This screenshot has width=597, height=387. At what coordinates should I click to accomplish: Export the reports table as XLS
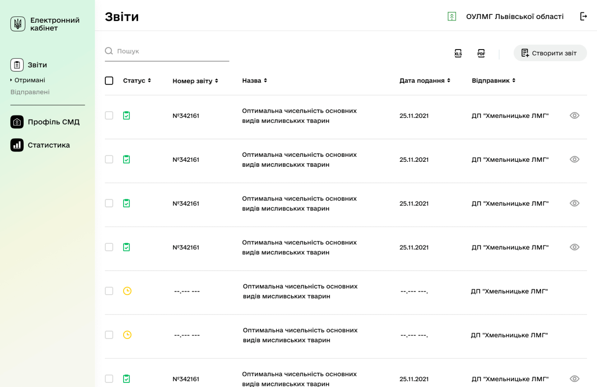[458, 53]
